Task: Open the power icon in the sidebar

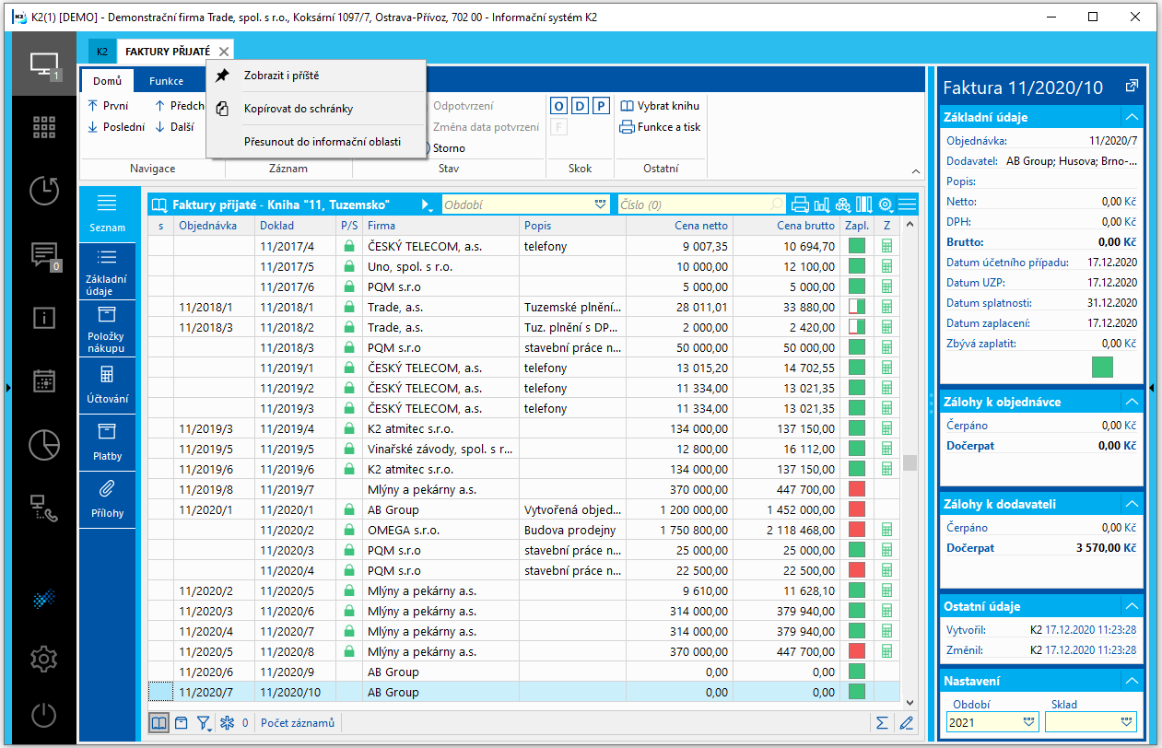Action: 43,715
